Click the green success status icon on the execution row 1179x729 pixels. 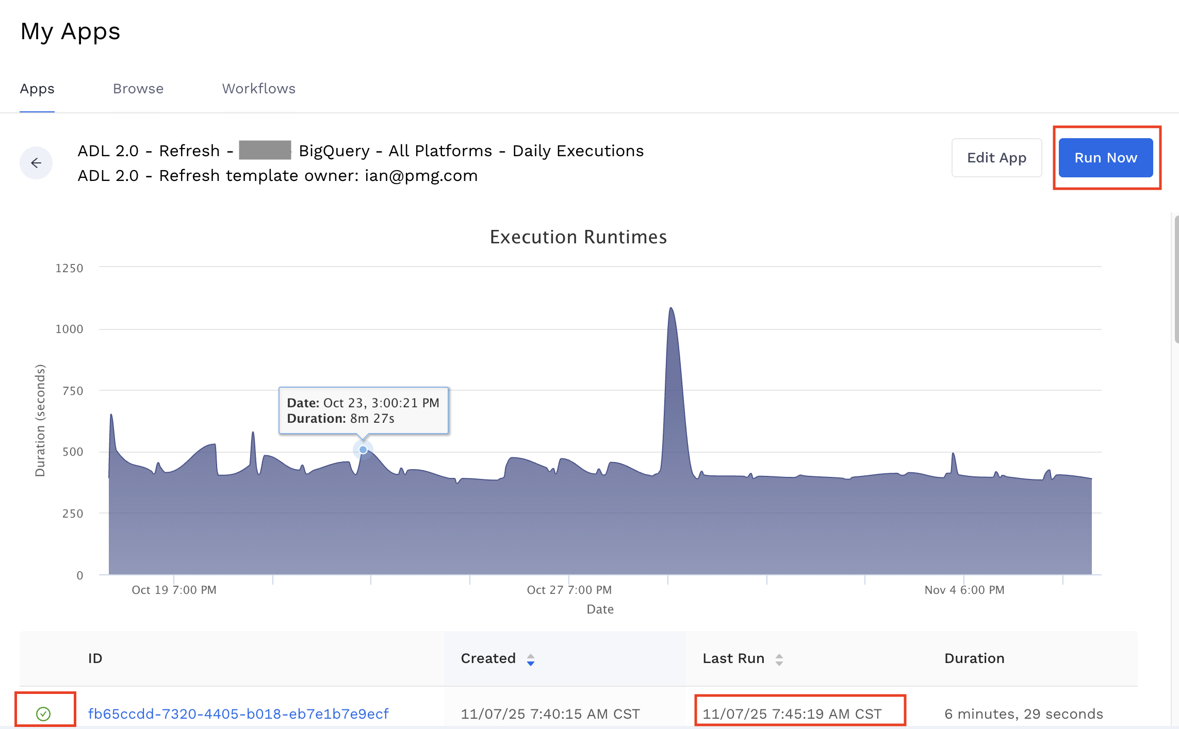click(44, 714)
